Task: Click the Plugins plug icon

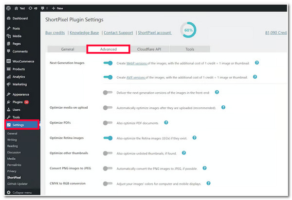Action: [9, 102]
